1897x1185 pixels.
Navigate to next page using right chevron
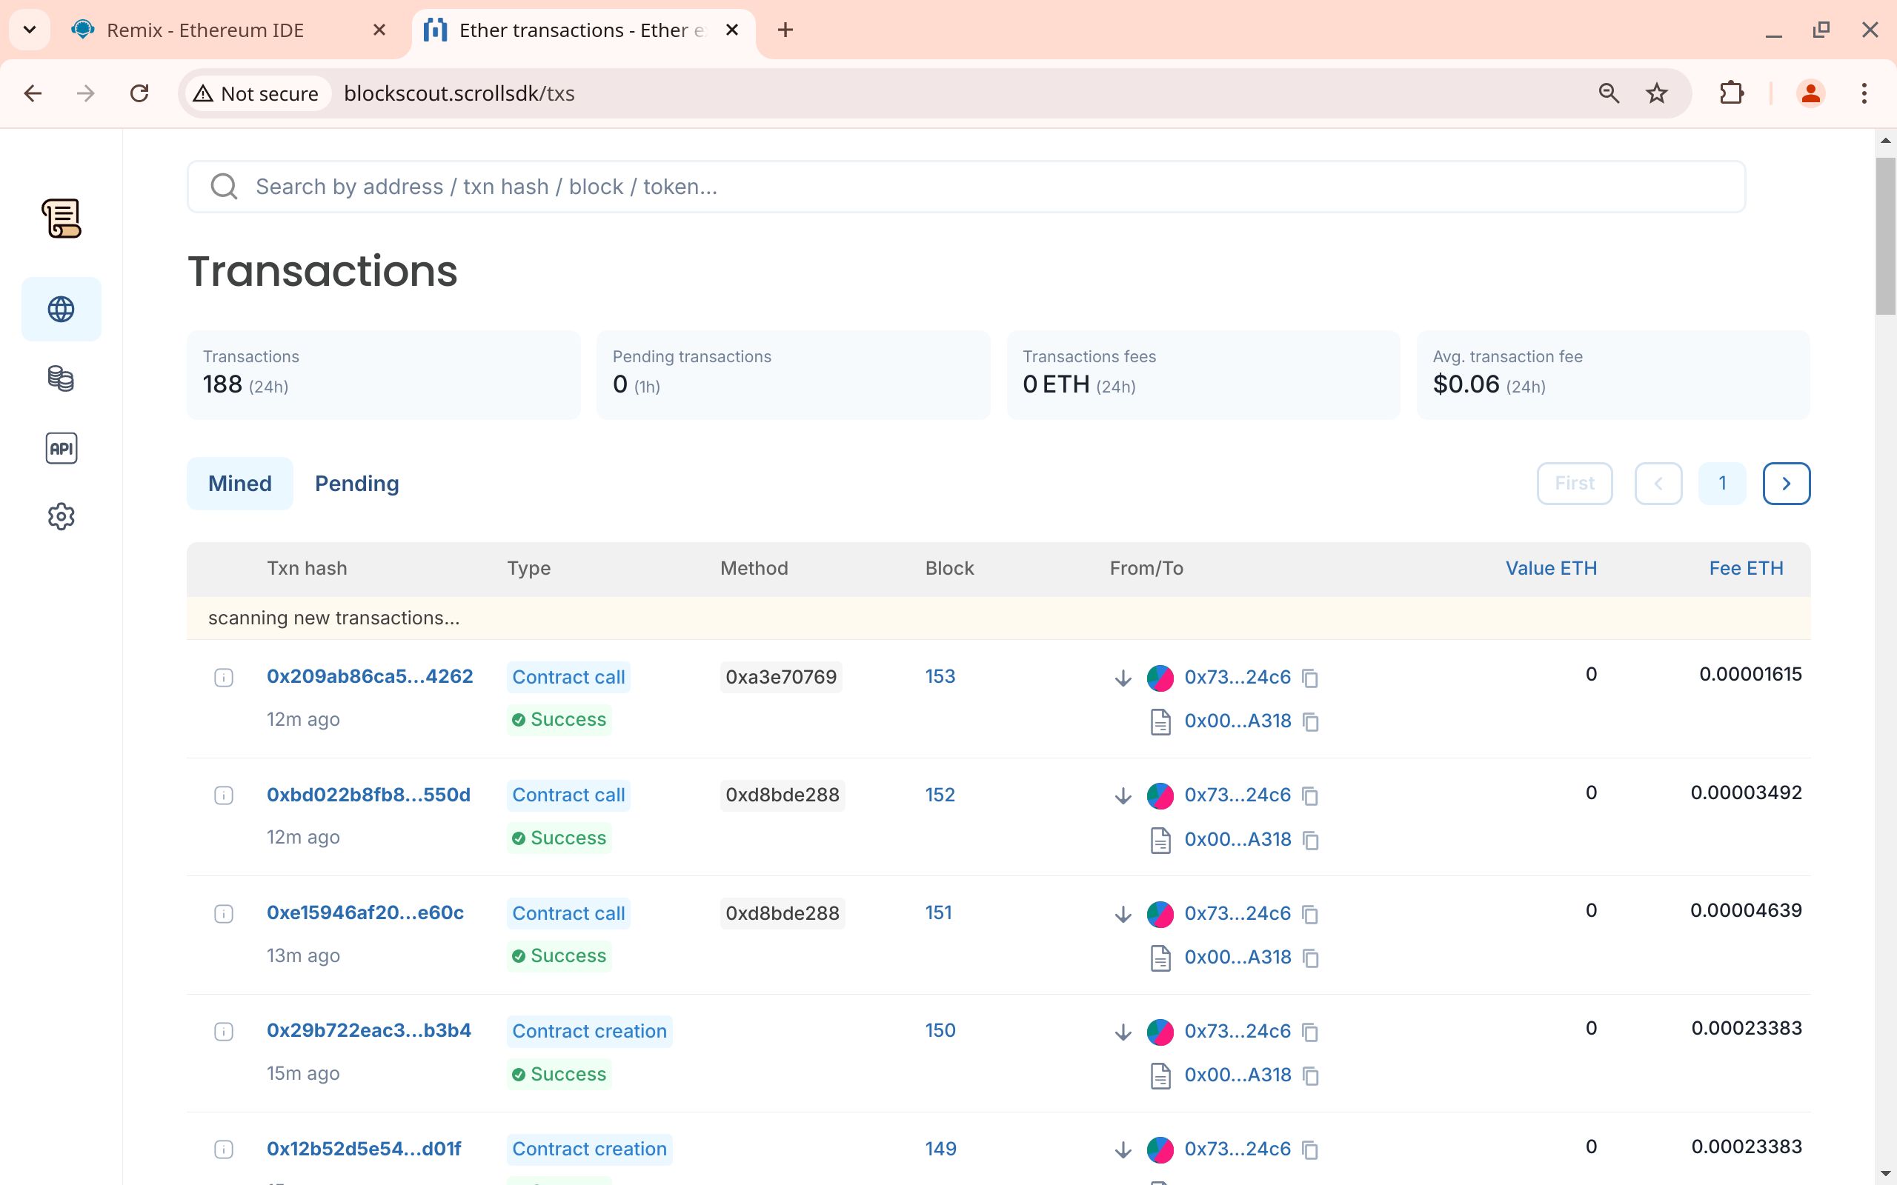[x=1785, y=482]
